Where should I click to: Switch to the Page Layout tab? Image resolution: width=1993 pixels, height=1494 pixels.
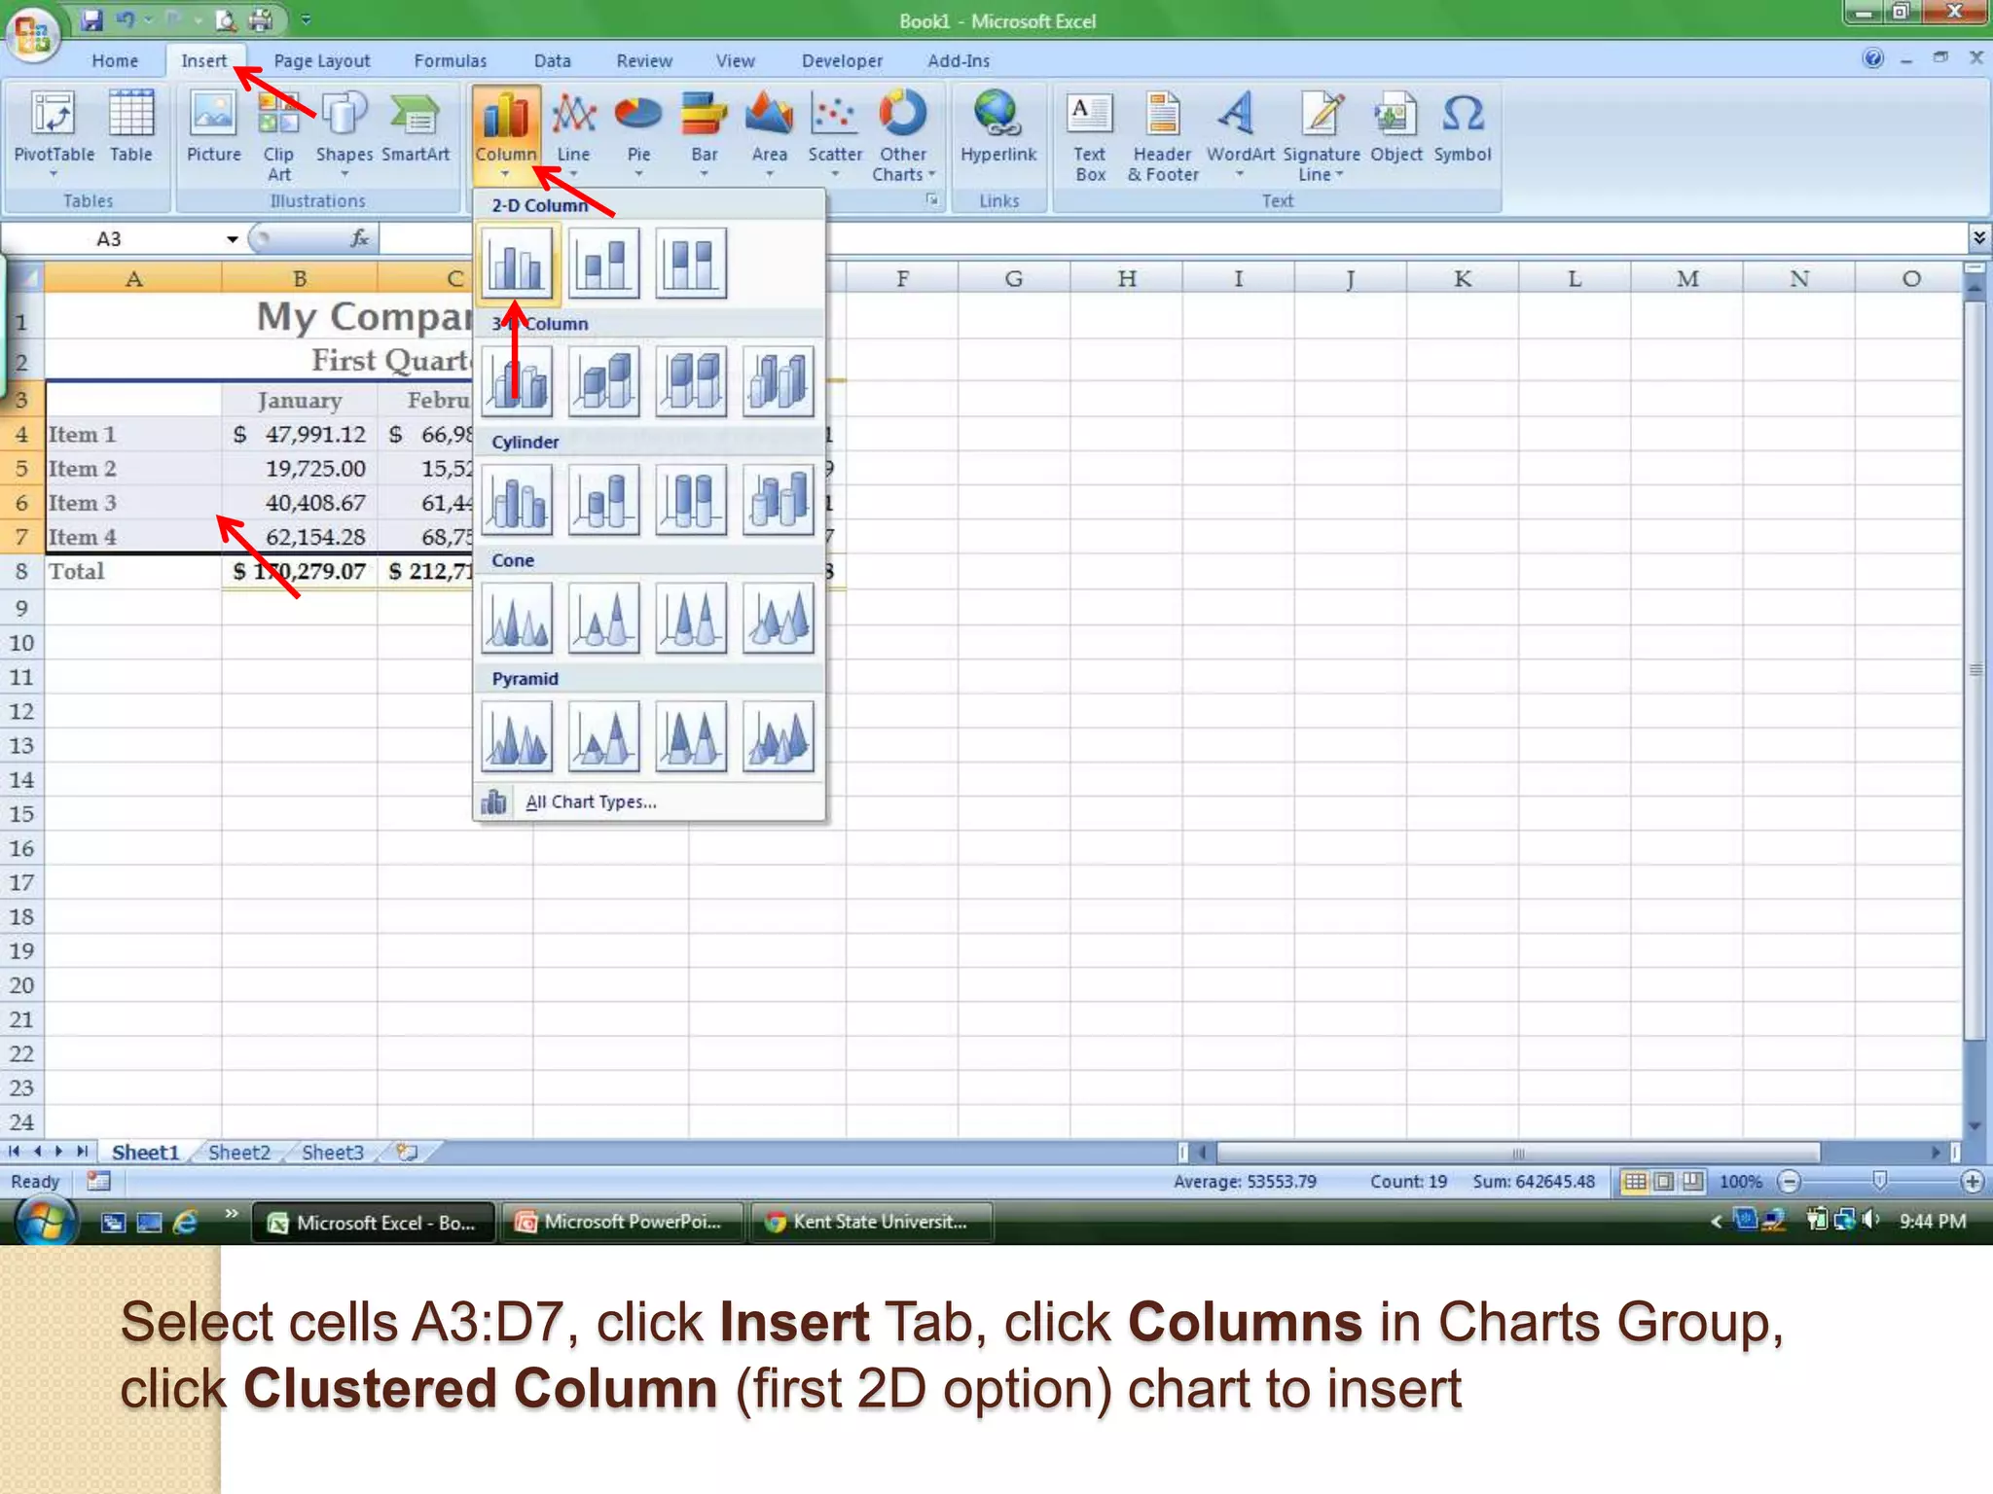pyautogui.click(x=322, y=60)
